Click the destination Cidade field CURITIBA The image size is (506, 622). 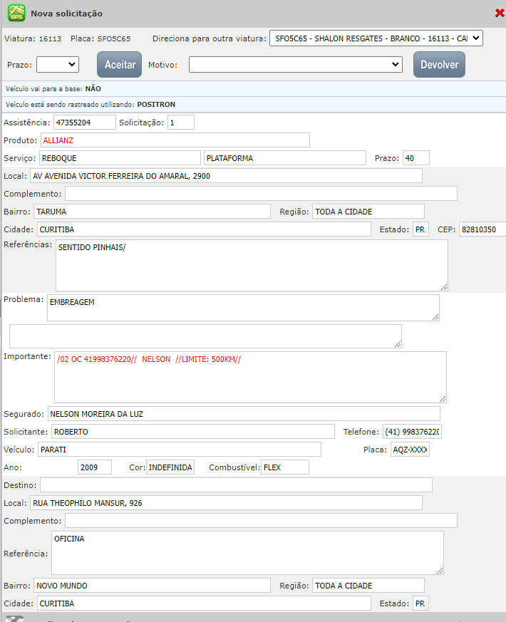point(204,603)
